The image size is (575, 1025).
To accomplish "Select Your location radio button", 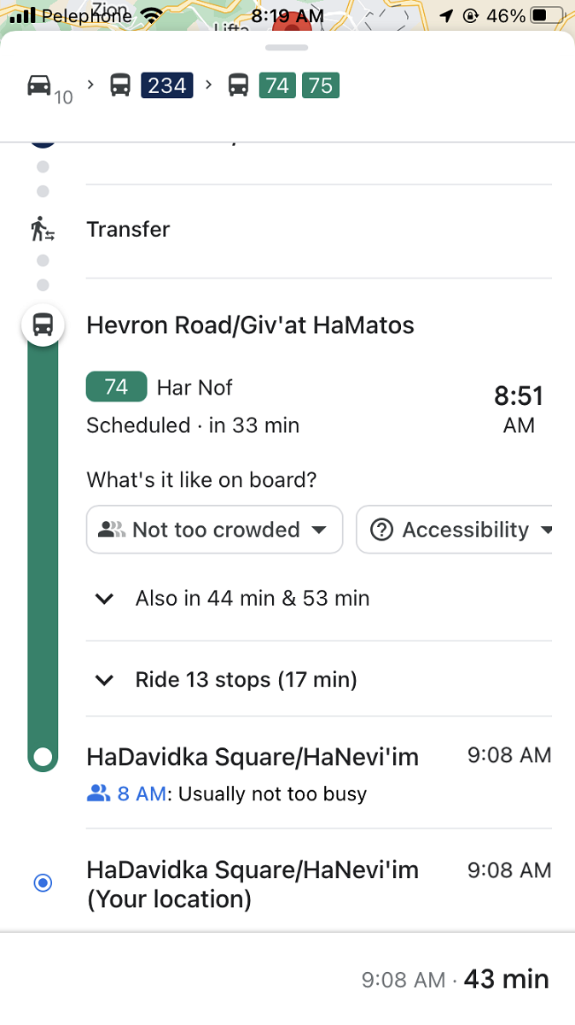I will (43, 882).
